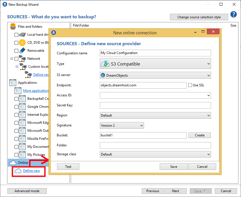Open the Signature Version 2 dropdown
The image size is (241, 197).
(x=122, y=126)
